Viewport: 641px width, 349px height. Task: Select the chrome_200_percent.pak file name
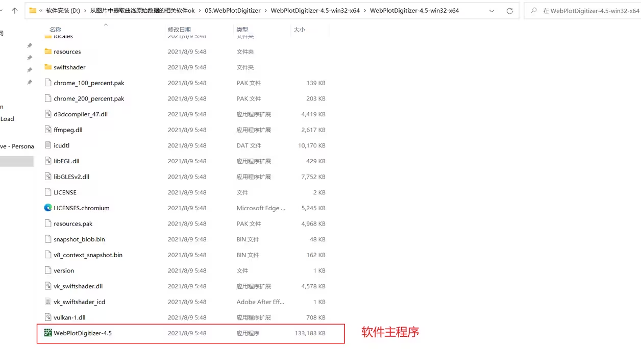point(89,98)
